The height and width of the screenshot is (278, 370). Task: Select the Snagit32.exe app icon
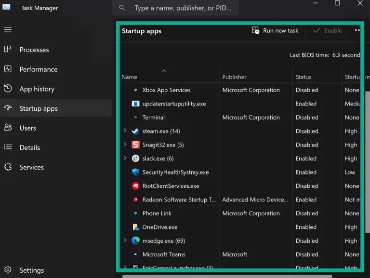[135, 145]
